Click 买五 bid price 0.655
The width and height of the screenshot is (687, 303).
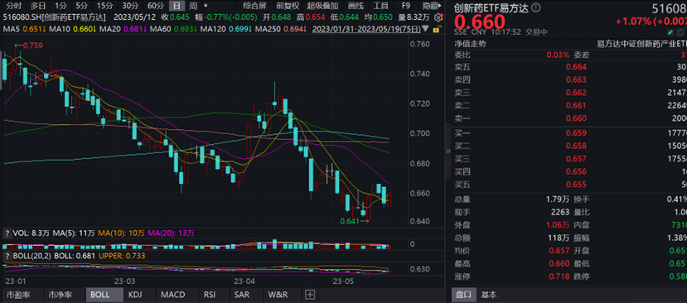coord(576,185)
